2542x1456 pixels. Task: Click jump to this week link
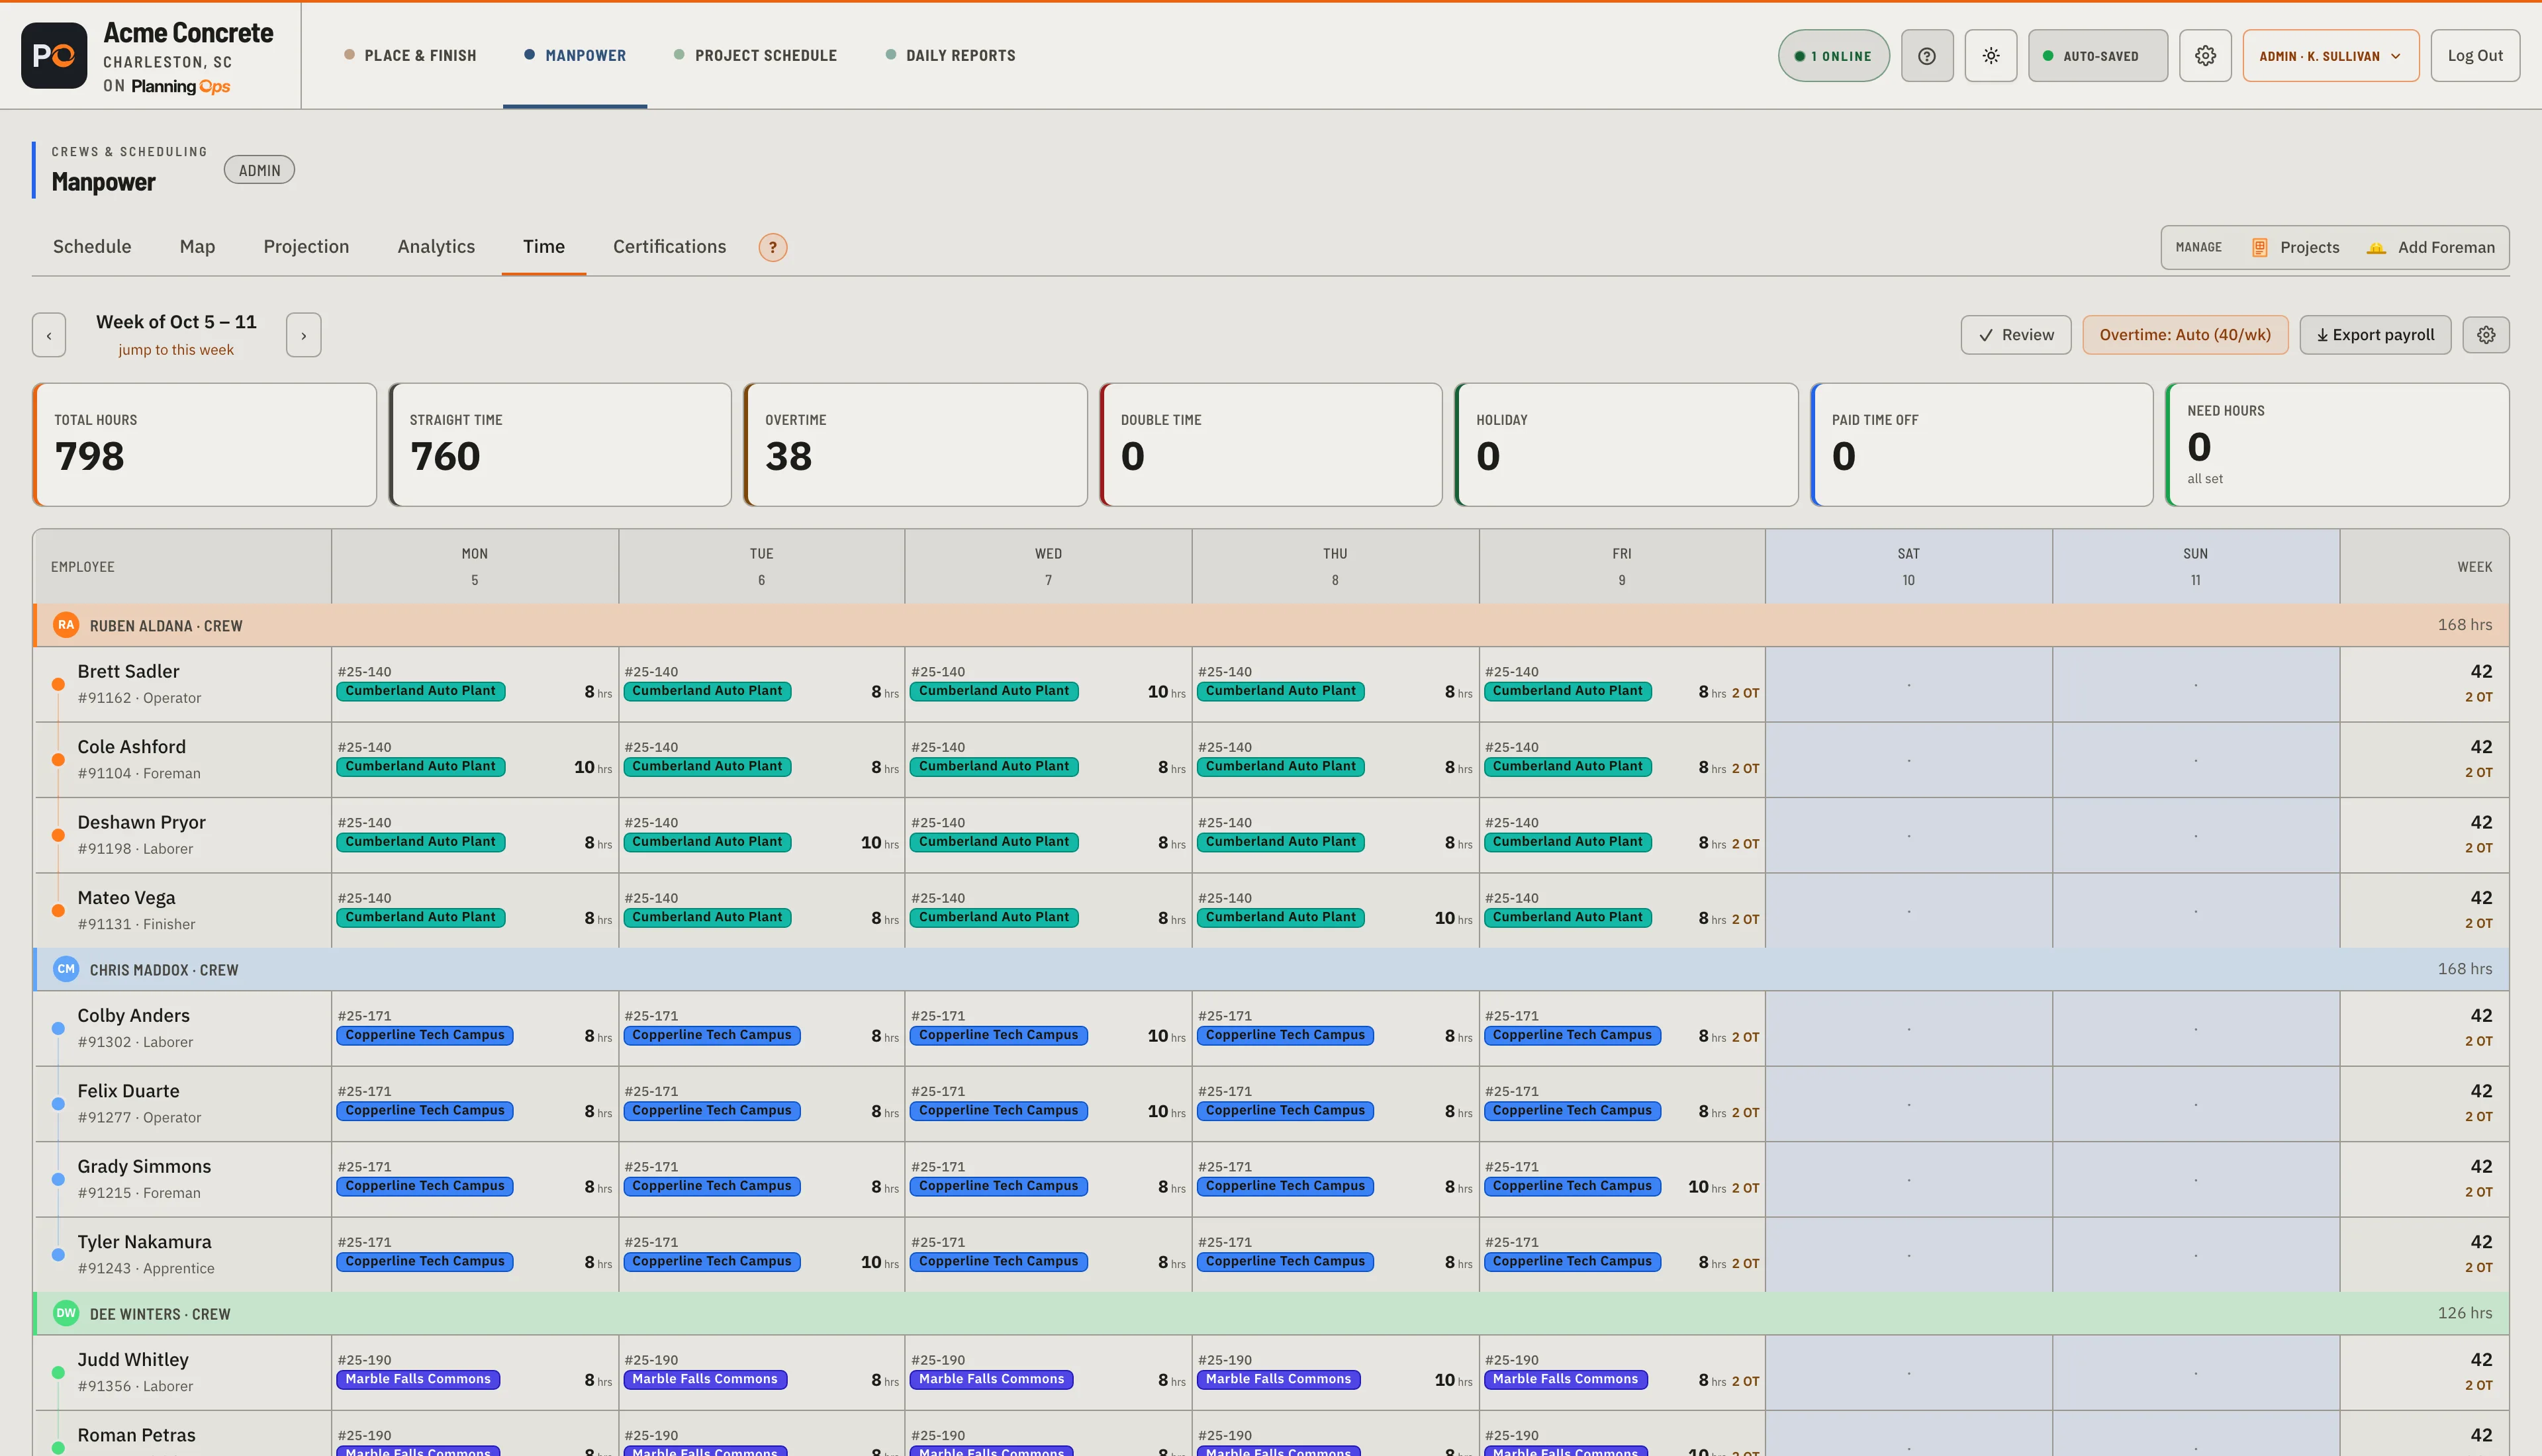[x=176, y=350]
